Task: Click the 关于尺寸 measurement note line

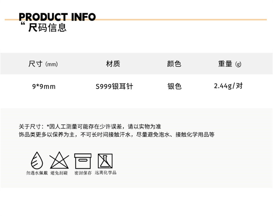Action: [90, 126]
